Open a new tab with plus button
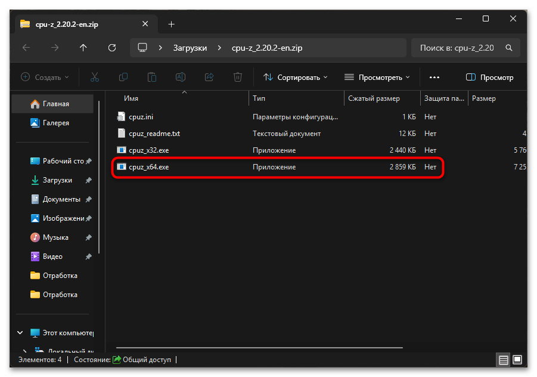Image resolution: width=537 pixels, height=377 pixels. coord(172,24)
